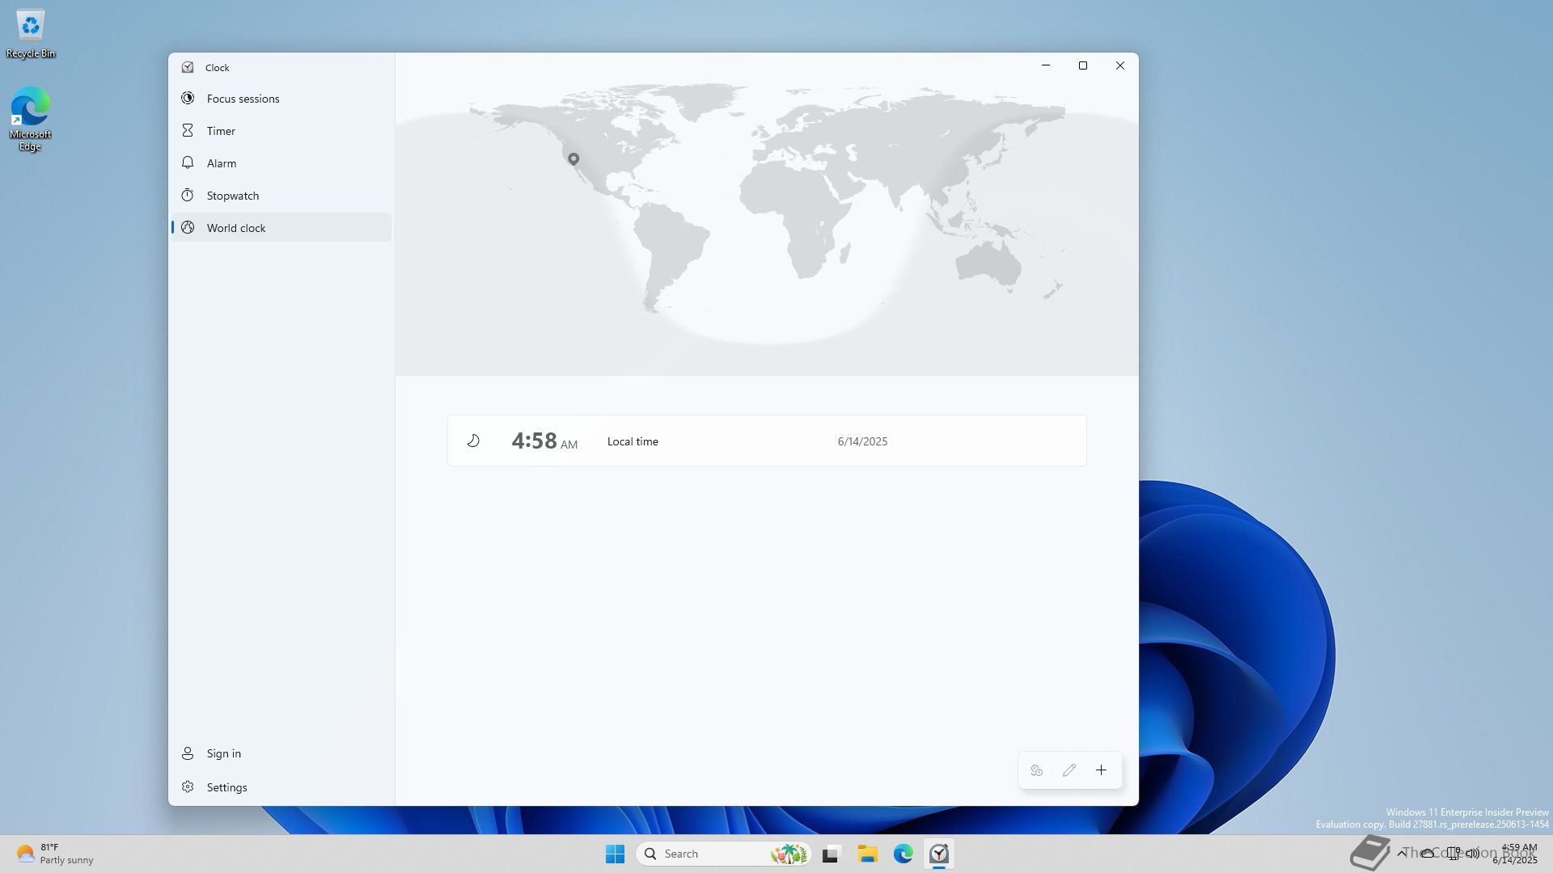Click the location pin on world map
Screen dimensions: 1553x873
pyautogui.click(x=573, y=158)
